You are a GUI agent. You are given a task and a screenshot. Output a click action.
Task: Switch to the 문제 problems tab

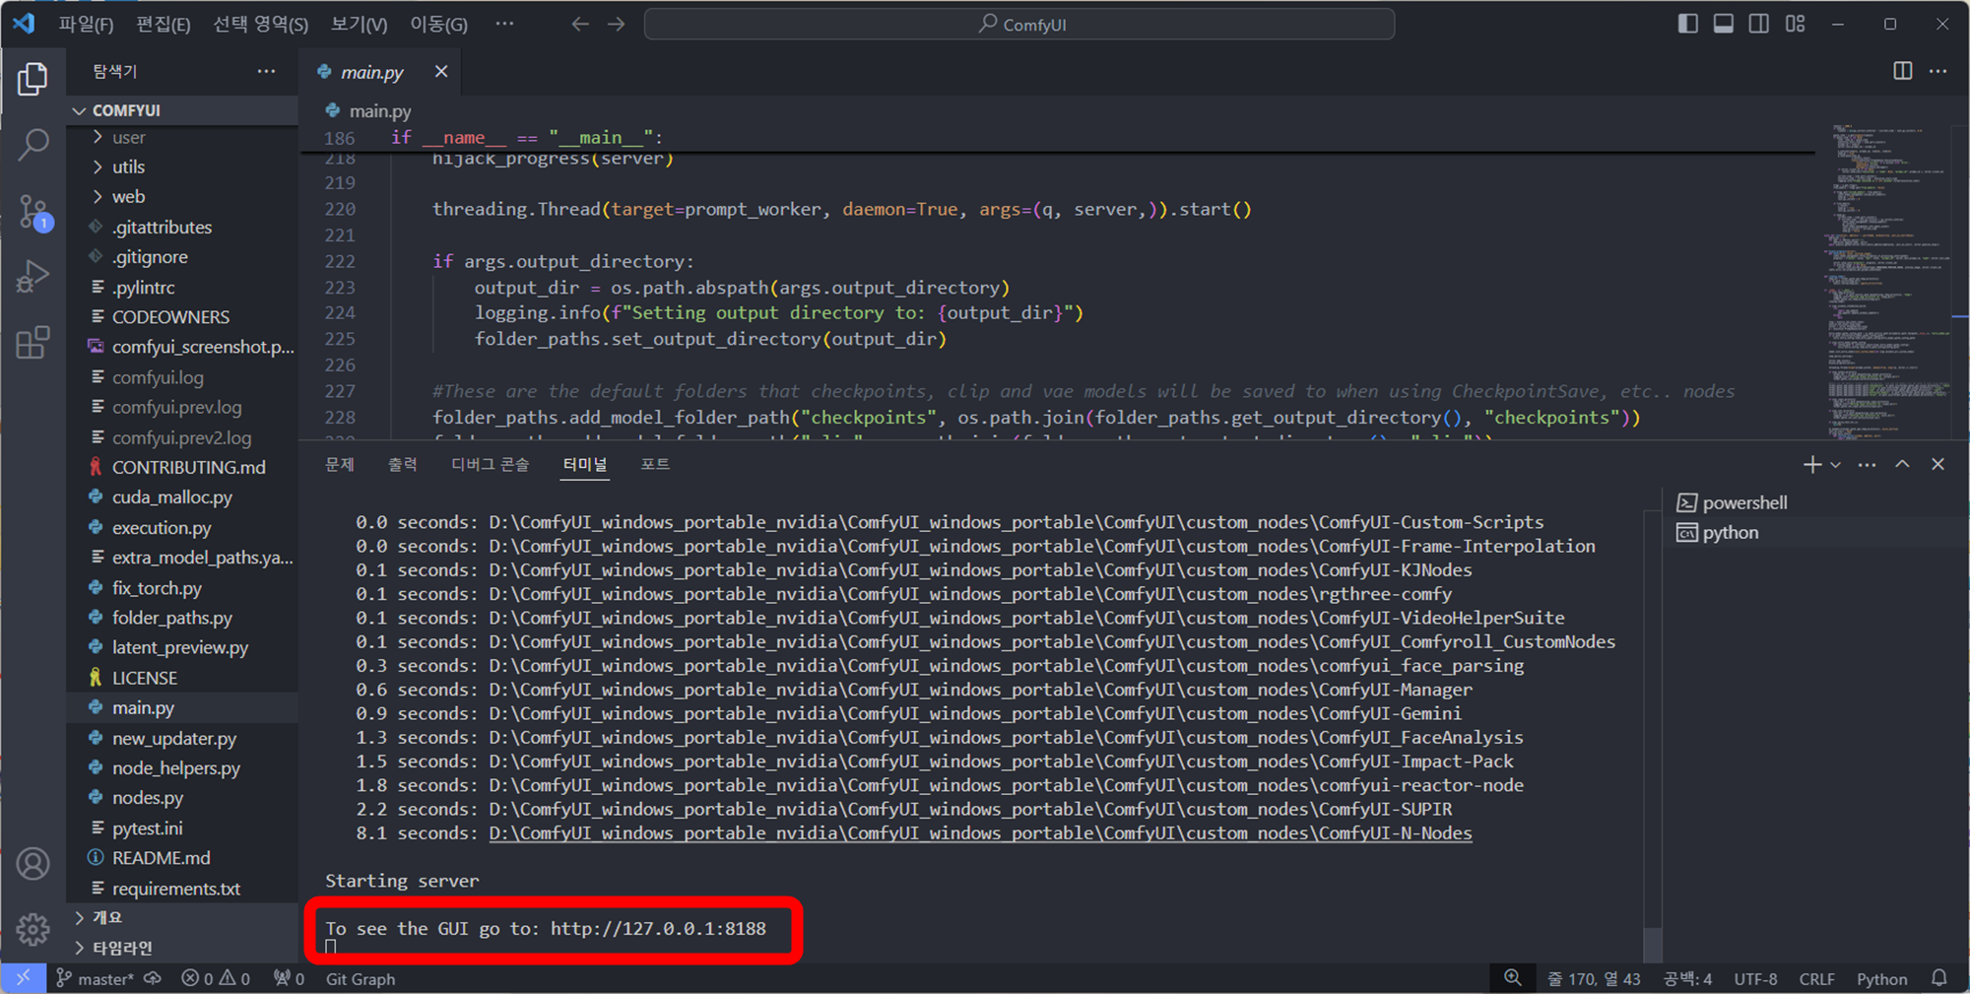pyautogui.click(x=340, y=464)
